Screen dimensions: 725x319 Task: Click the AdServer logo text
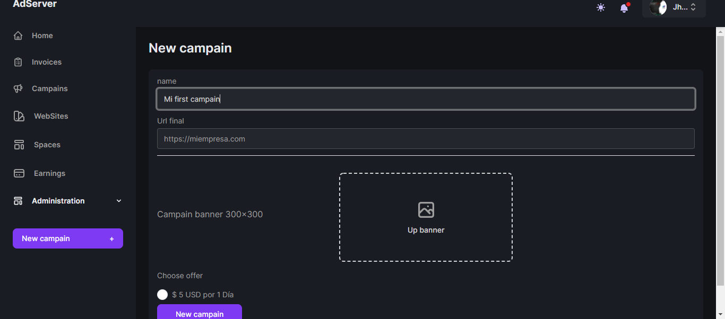point(35,4)
